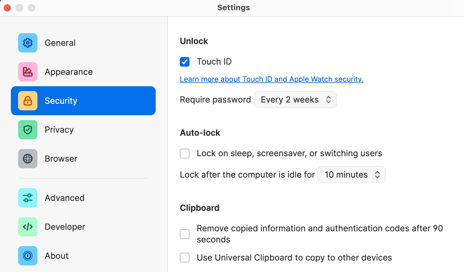Click the green Privacy shield icon
This screenshot has width=464, height=272.
[28, 130]
